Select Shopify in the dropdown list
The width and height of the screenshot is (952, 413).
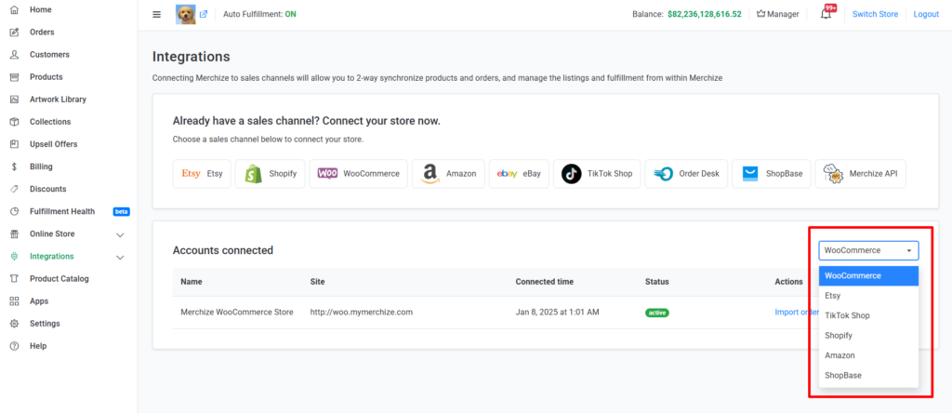[868, 335]
